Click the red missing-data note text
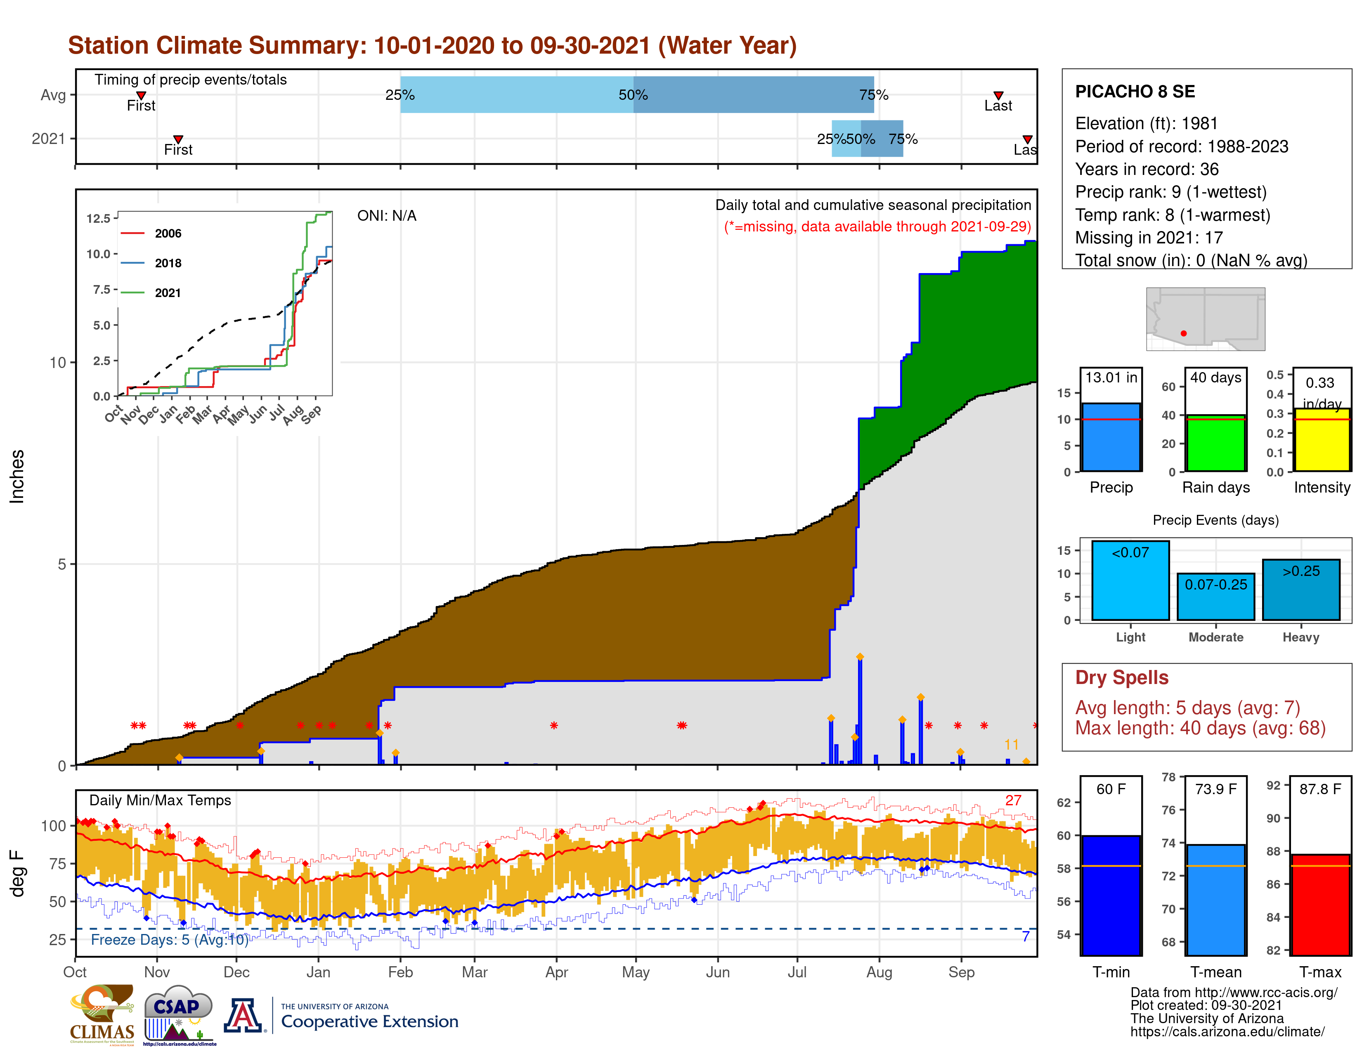1362x1052 pixels. tap(877, 227)
